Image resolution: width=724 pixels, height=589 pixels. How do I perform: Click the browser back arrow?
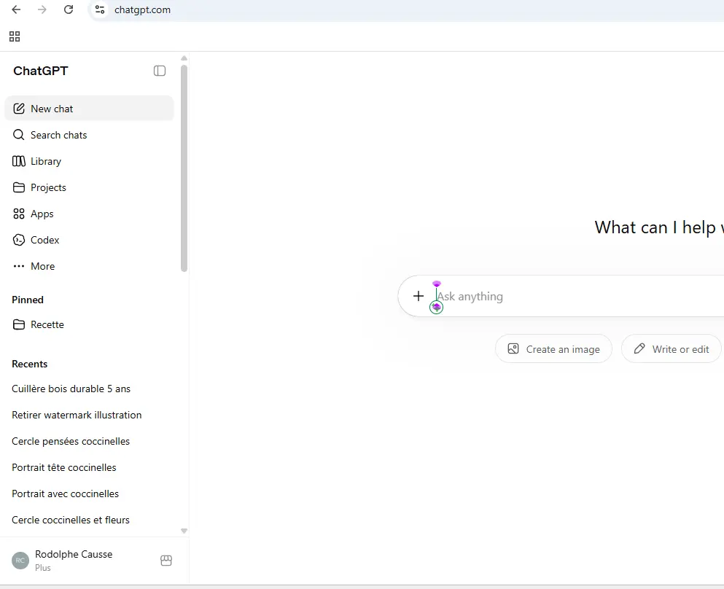pos(16,9)
